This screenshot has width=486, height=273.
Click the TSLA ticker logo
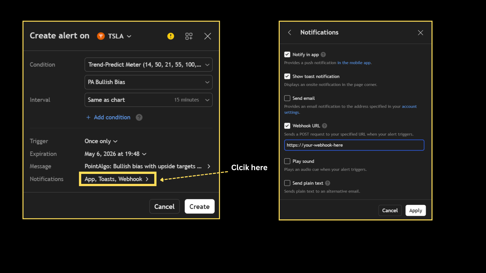tap(101, 36)
